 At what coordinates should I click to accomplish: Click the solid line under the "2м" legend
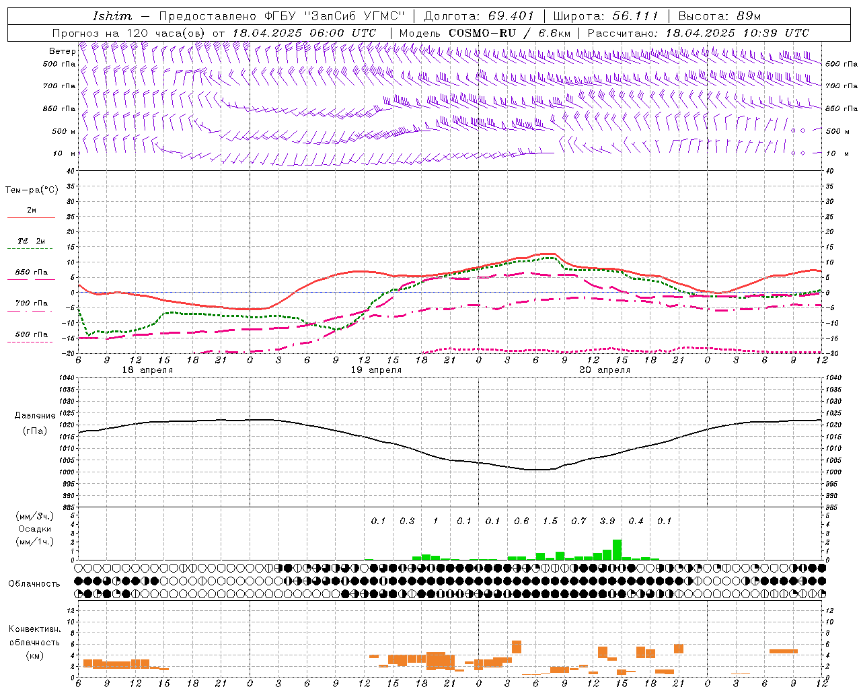pos(31,218)
